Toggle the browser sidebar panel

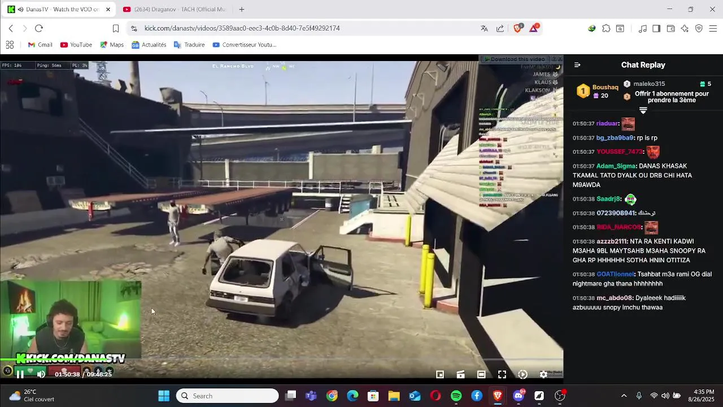point(656,28)
